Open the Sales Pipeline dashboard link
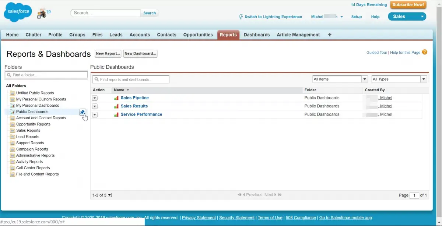 pyautogui.click(x=135, y=98)
